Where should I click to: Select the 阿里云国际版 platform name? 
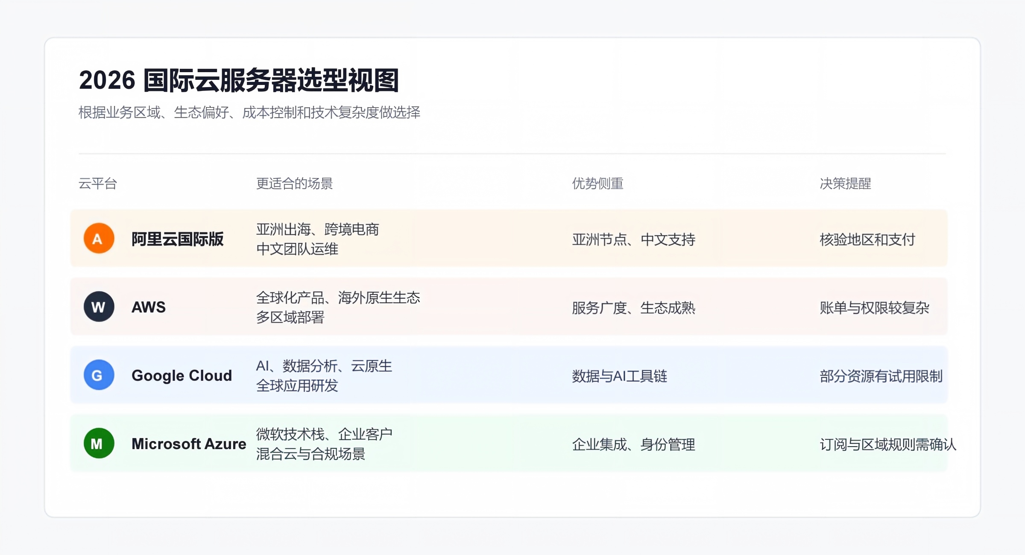[177, 239]
